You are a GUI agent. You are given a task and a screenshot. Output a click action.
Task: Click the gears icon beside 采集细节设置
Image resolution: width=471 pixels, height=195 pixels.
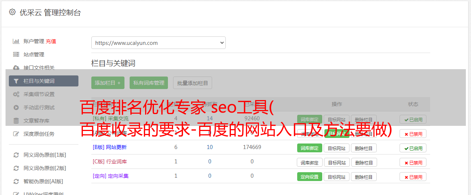click(16, 94)
